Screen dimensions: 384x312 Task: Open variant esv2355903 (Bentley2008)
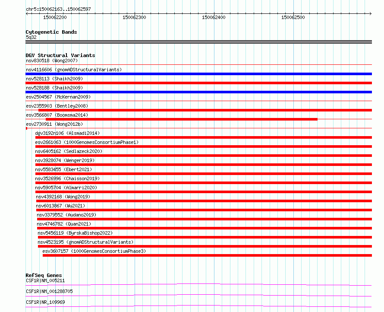pyautogui.click(x=57, y=106)
